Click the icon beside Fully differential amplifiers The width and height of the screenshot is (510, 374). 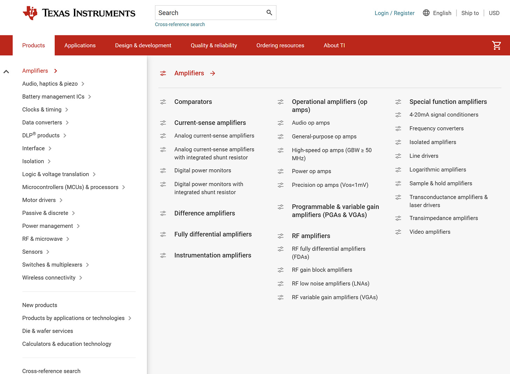[x=163, y=234]
